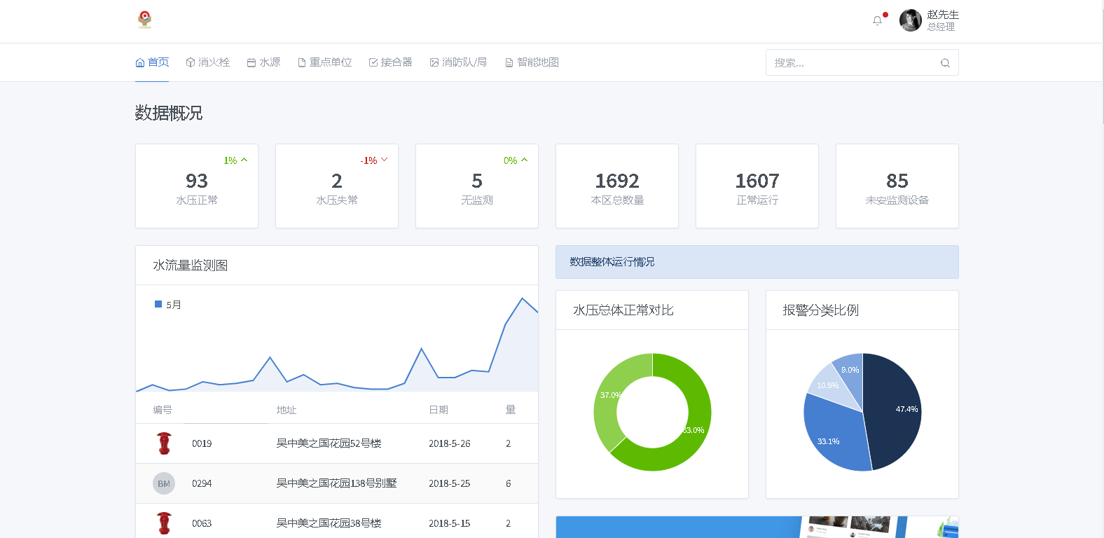Click down chevron on 水压失常 card
Image resolution: width=1104 pixels, height=538 pixels.
(x=385, y=160)
